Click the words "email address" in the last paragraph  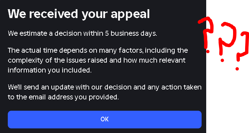pyautogui.click(x=51, y=97)
